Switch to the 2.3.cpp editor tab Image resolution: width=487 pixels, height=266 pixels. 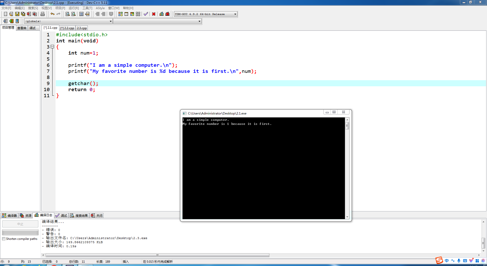coord(82,28)
